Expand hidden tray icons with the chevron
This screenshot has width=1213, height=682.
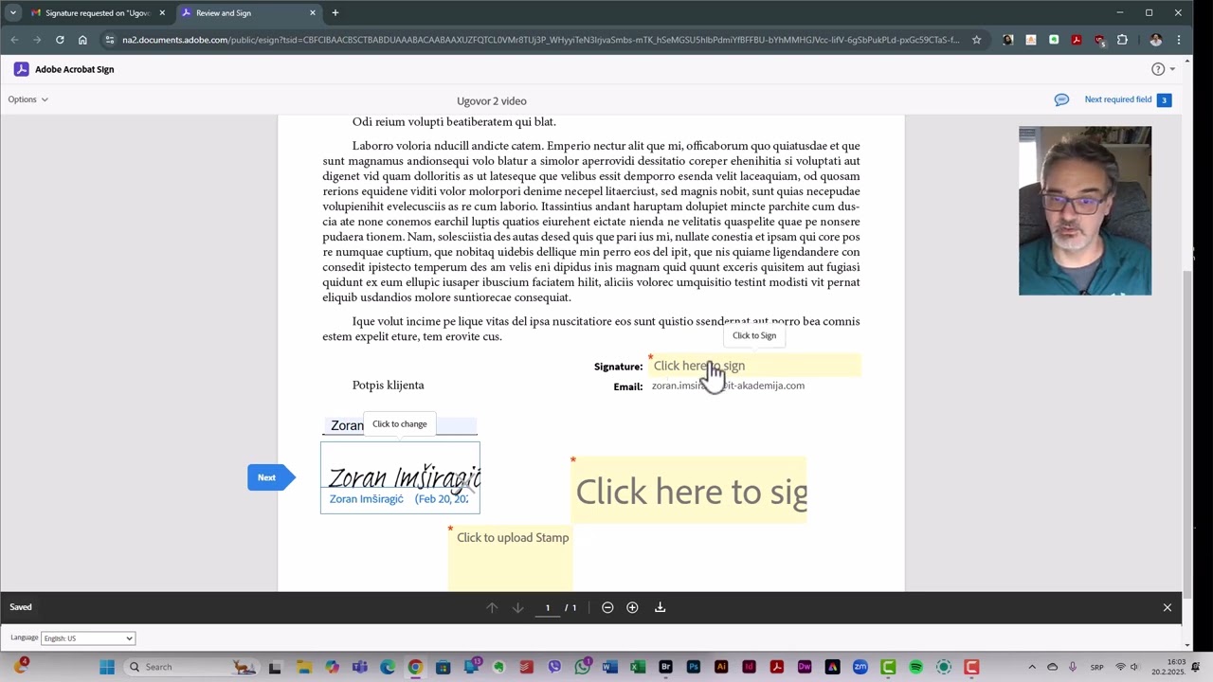(1032, 666)
